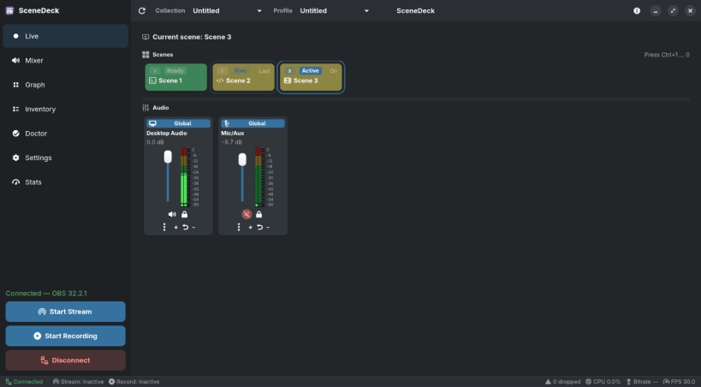701x387 pixels.
Task: Click the Record: Inactive status indicator
Action: [134, 382]
